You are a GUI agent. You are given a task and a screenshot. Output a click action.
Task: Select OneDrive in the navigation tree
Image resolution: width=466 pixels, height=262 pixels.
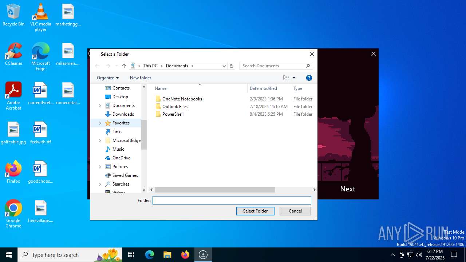(x=121, y=158)
